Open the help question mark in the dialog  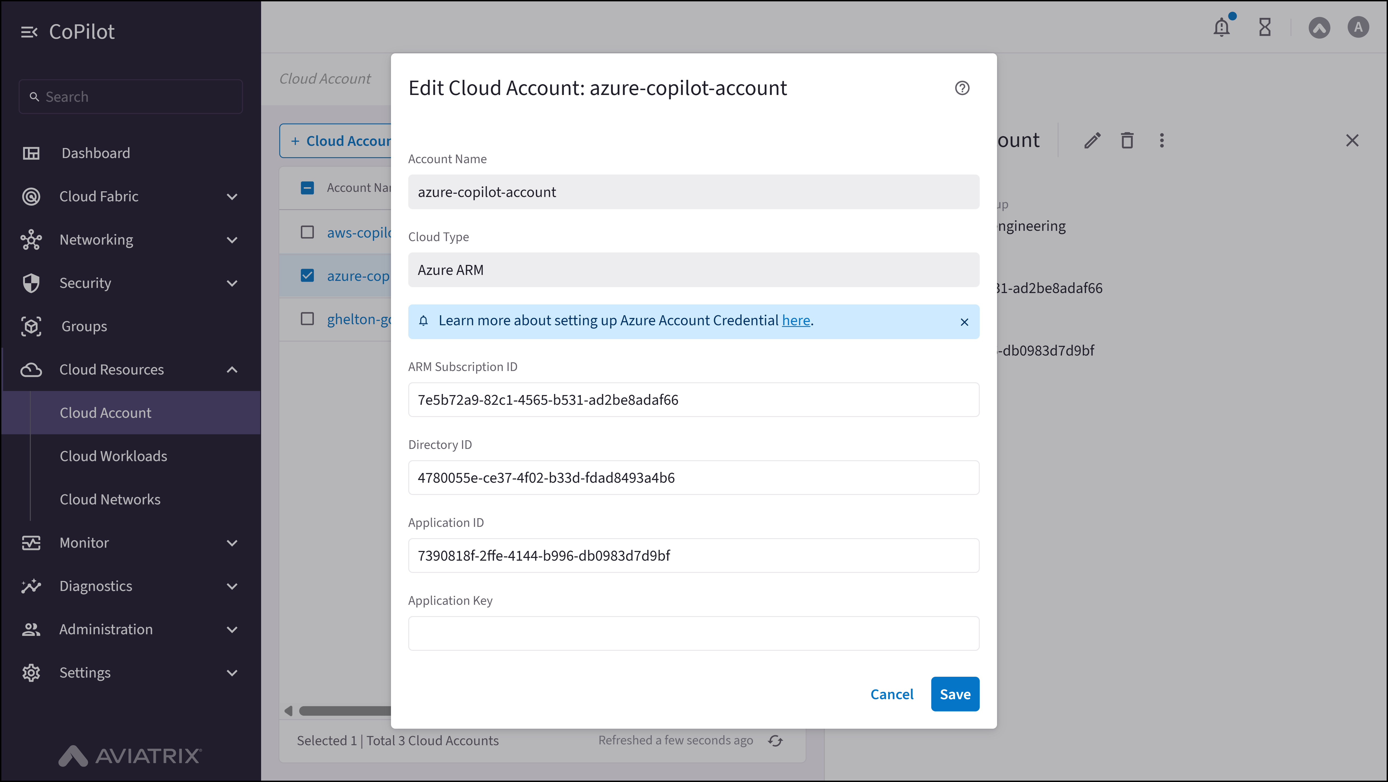[x=962, y=88]
